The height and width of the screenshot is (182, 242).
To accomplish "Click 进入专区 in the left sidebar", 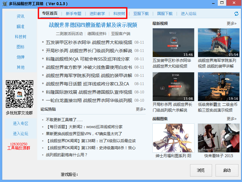I will [20, 123].
